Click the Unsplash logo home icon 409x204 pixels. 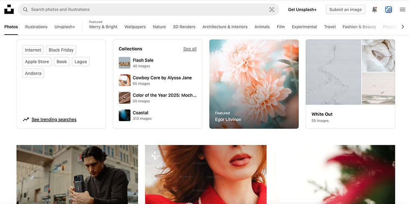pos(9,9)
